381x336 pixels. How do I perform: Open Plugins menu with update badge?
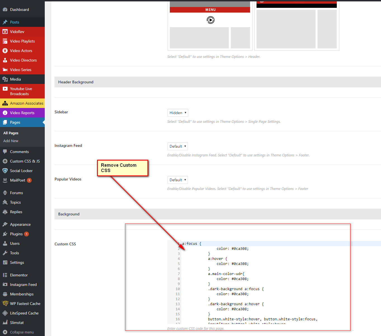[16, 234]
